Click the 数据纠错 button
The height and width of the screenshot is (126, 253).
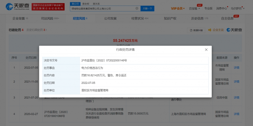coord(196,30)
